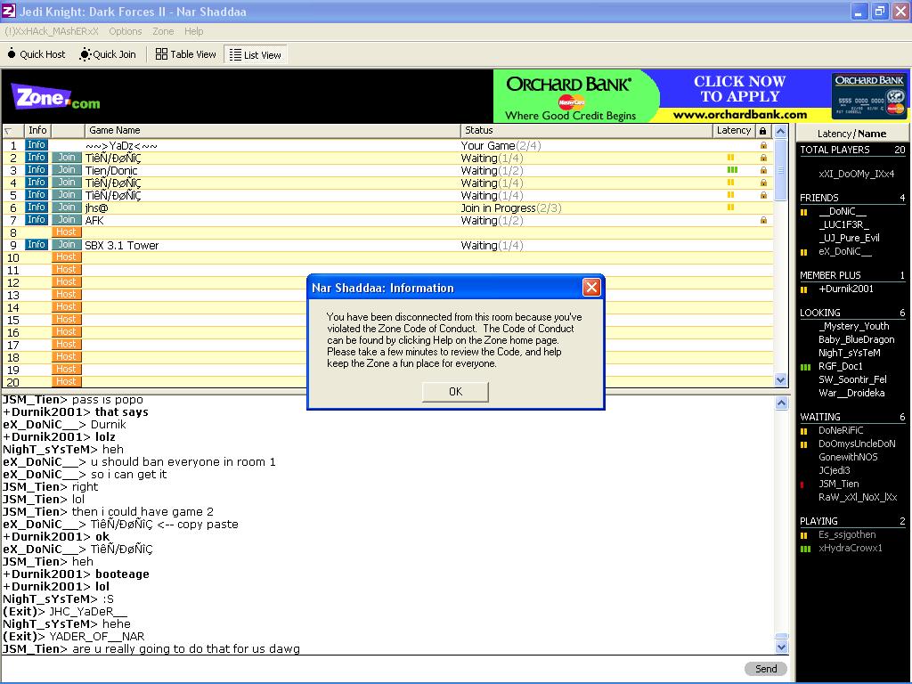Host a game in slot 8

click(x=66, y=232)
